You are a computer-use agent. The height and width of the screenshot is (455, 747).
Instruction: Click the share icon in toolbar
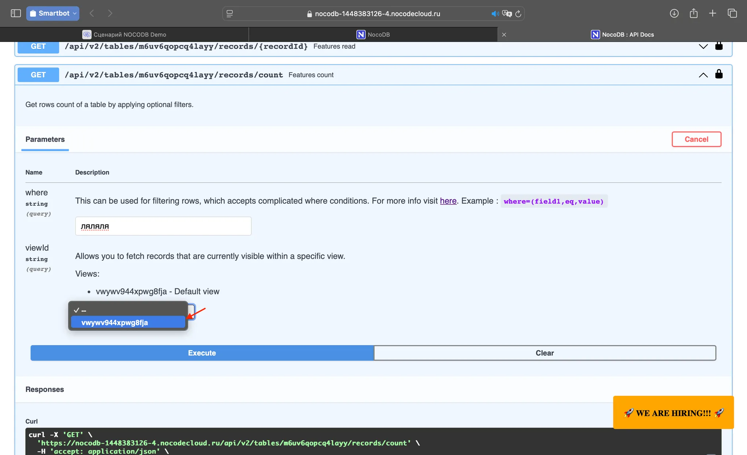[693, 14]
